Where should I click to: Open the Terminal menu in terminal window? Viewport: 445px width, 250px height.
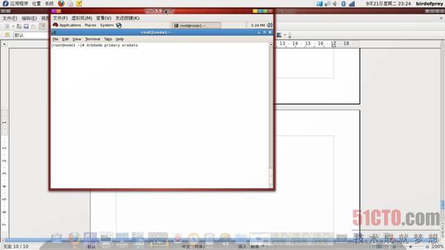click(x=92, y=39)
